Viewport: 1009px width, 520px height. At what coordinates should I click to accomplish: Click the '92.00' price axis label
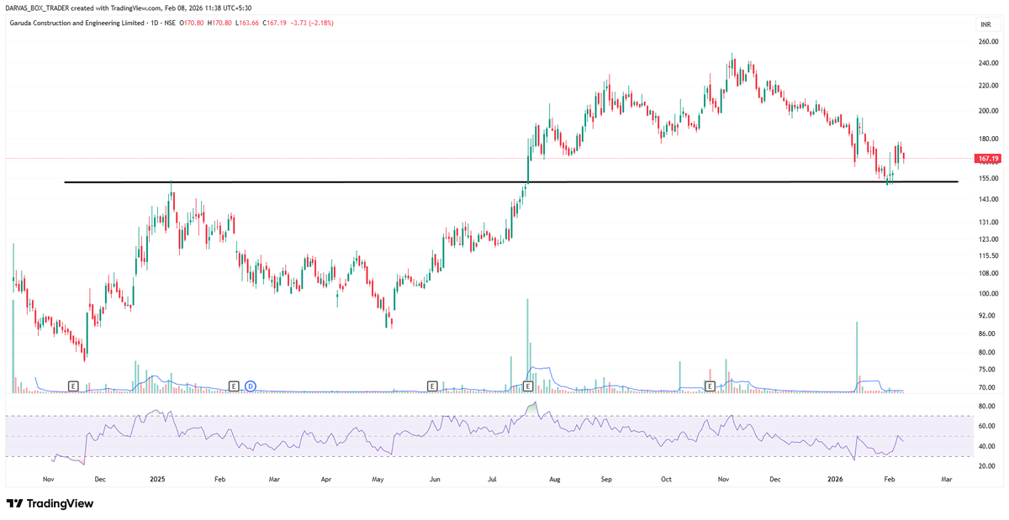pos(989,316)
